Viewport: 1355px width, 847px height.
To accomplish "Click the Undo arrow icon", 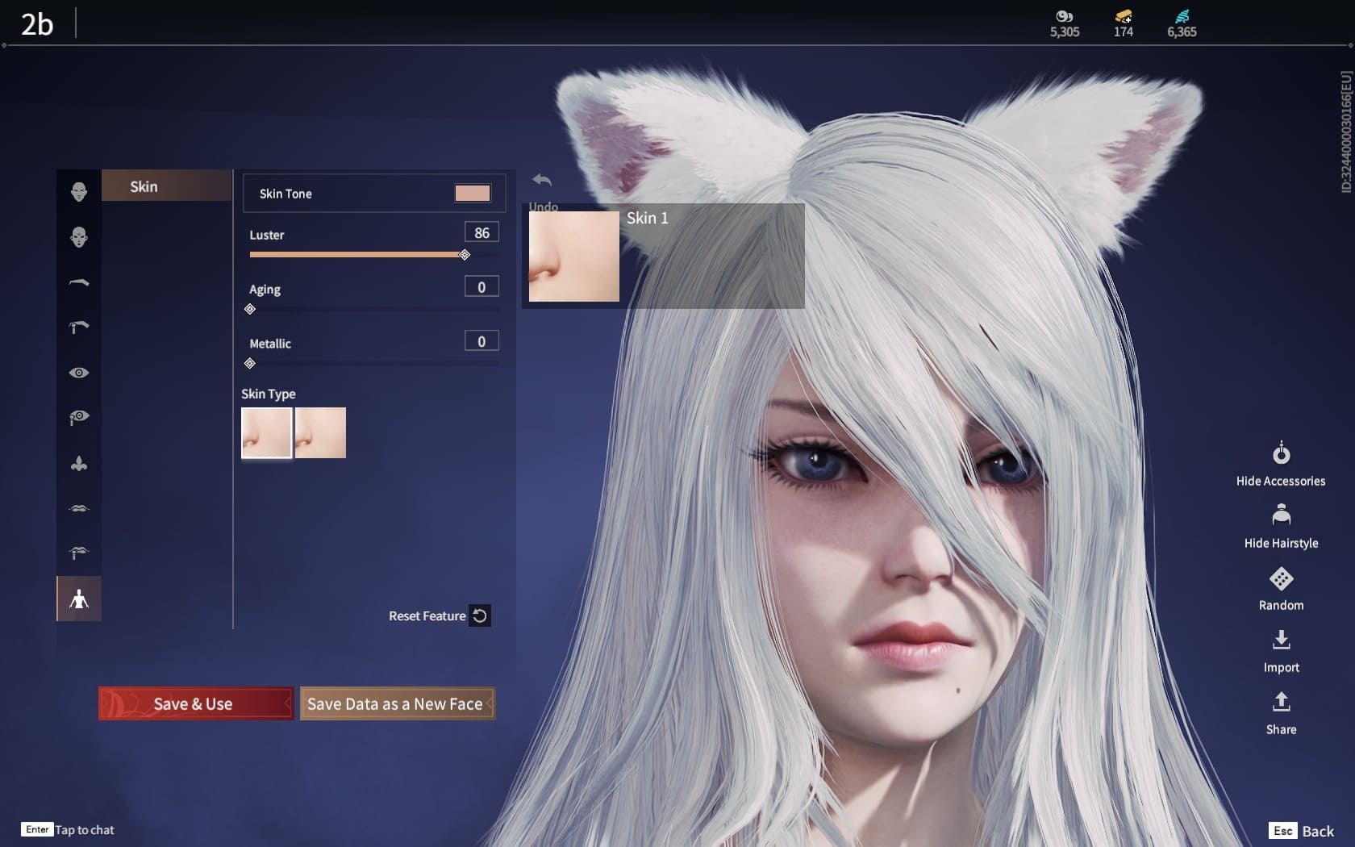I will pyautogui.click(x=542, y=180).
